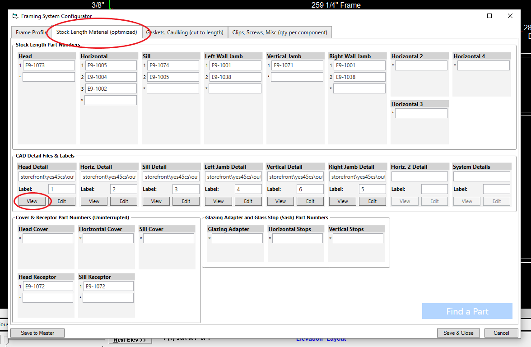
Task: Focus the Vertical Stops part field
Action: coord(358,238)
